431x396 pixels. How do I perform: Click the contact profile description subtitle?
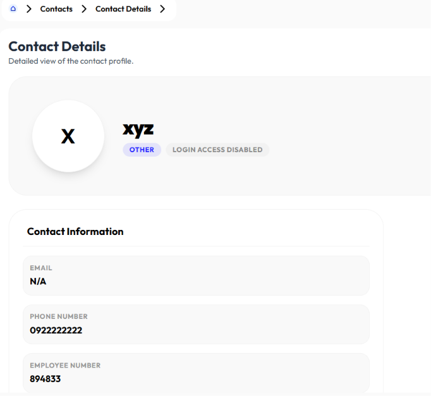(x=71, y=61)
